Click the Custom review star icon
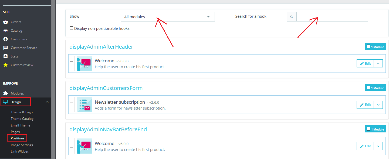 [5, 65]
